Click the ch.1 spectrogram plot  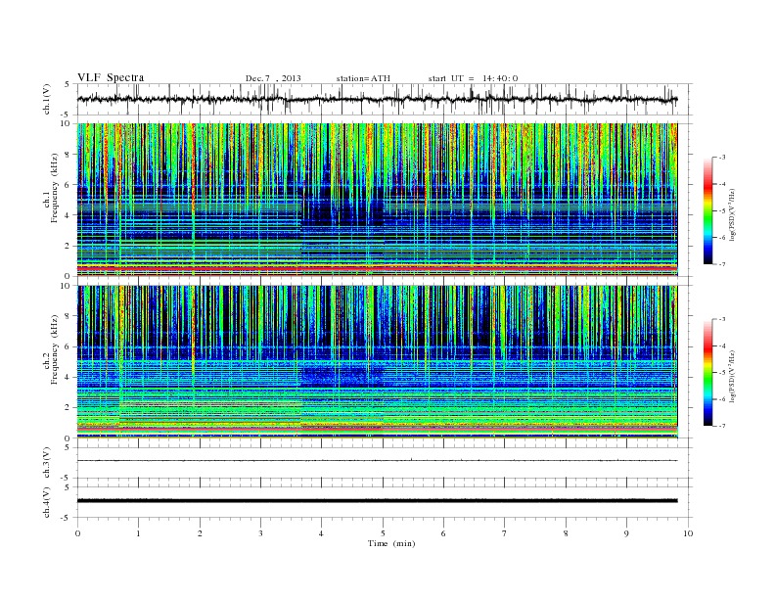(x=377, y=200)
